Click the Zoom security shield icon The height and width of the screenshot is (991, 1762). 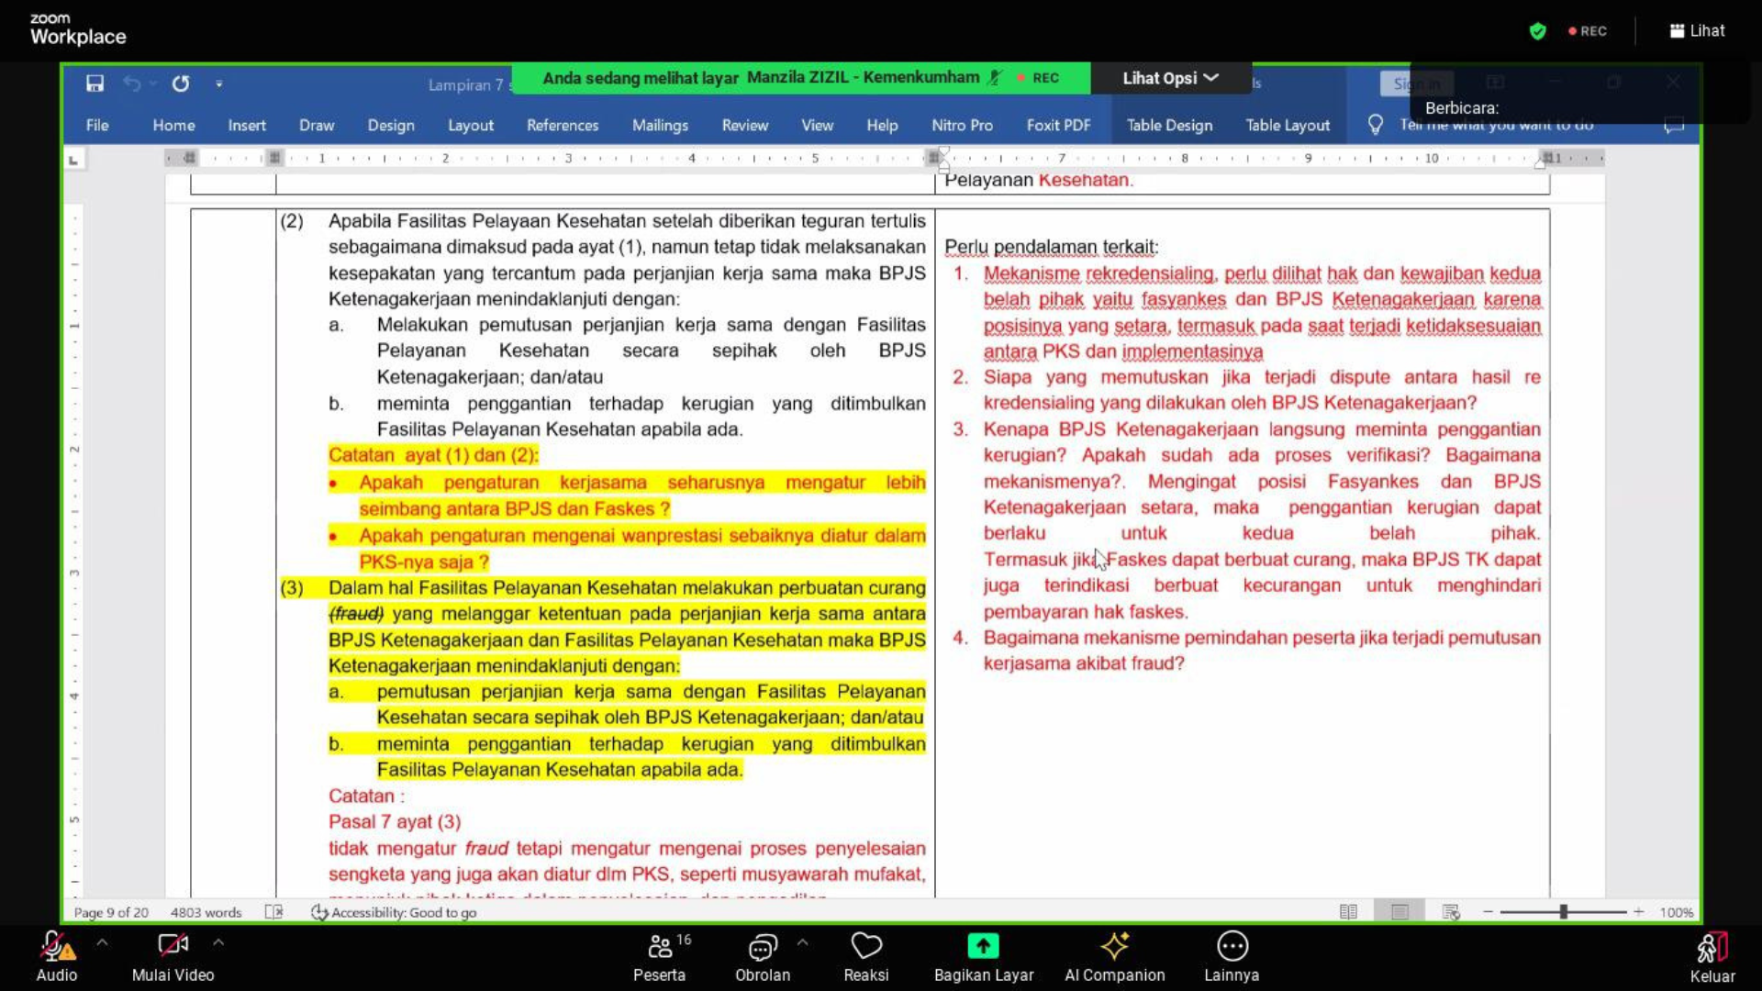point(1538,31)
